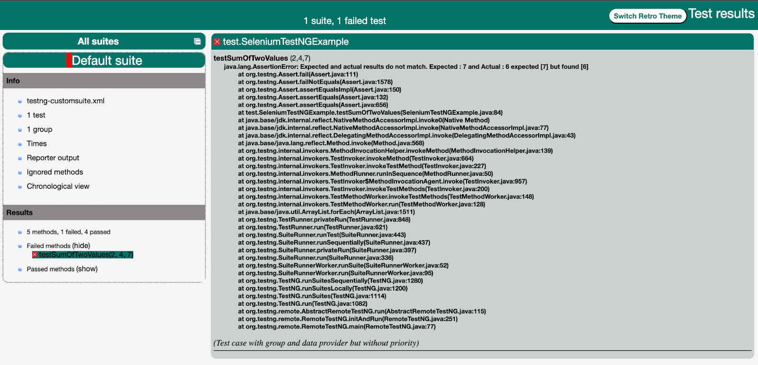Click the Info section header

click(104, 81)
